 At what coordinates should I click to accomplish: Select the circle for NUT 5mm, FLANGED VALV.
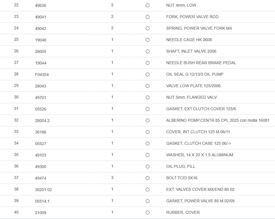147,98
